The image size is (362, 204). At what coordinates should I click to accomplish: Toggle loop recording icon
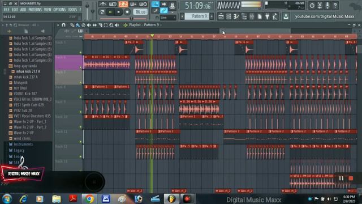pyautogui.click(x=143, y=4)
